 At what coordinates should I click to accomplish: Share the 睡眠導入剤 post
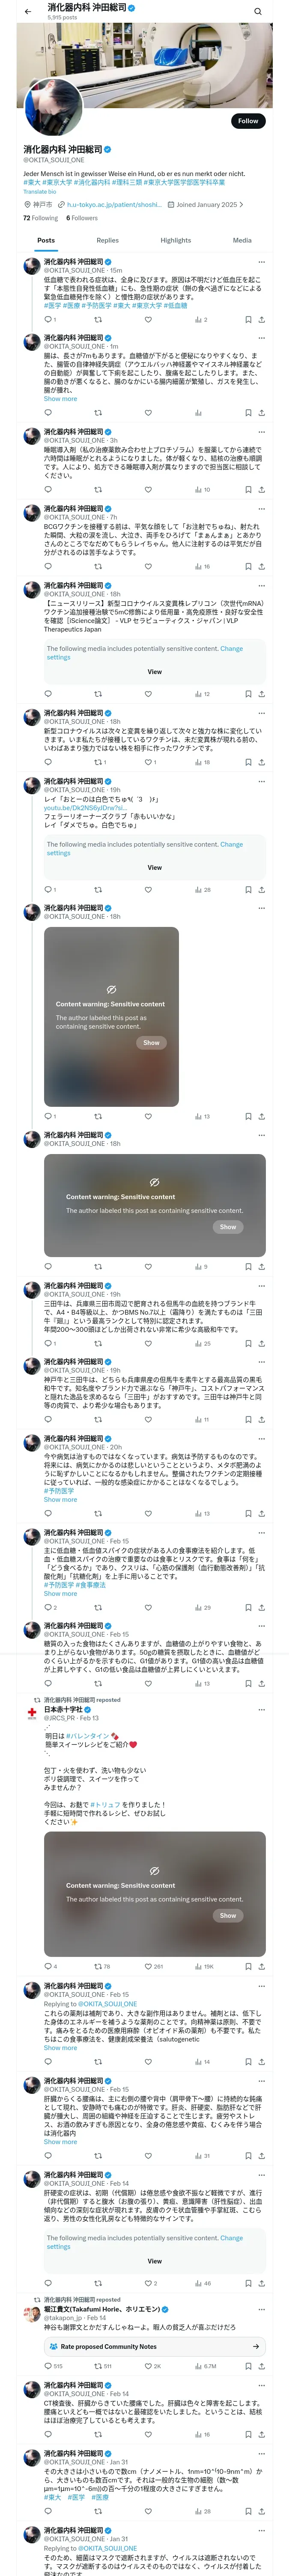point(261,490)
